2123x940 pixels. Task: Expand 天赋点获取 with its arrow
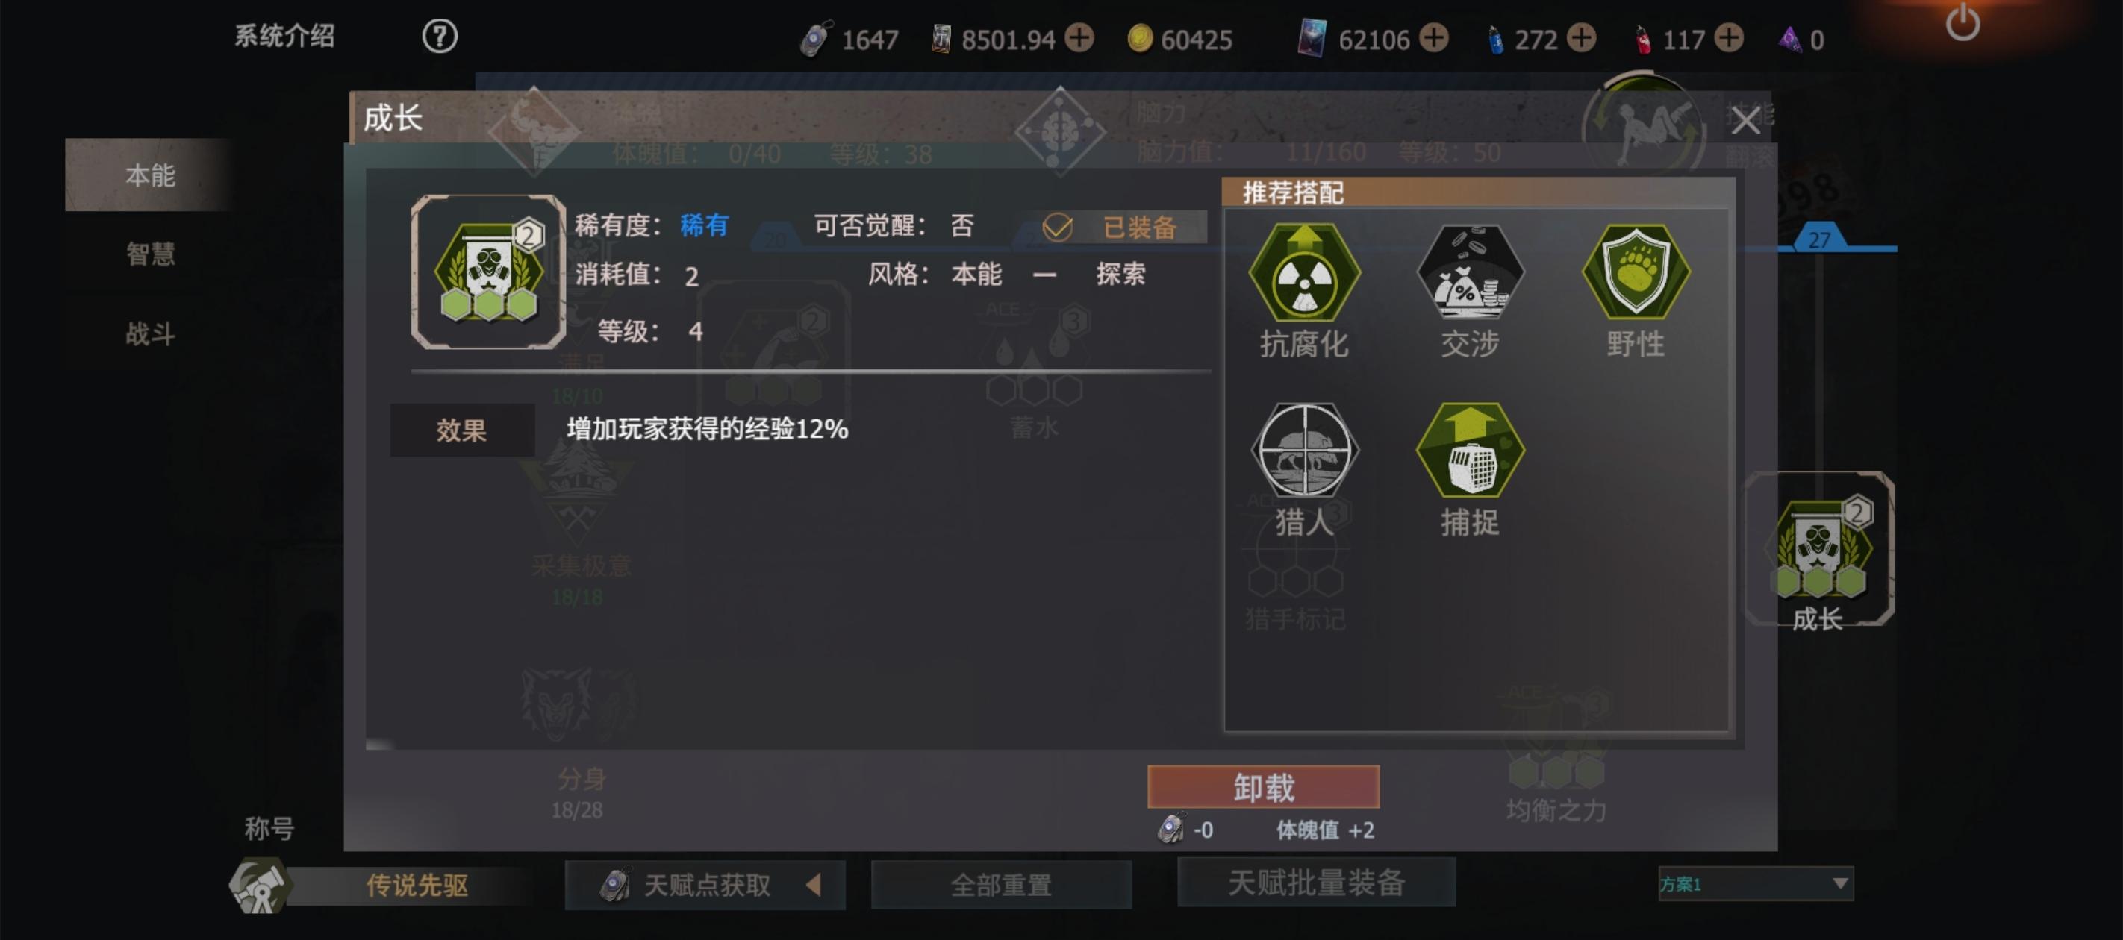click(814, 885)
